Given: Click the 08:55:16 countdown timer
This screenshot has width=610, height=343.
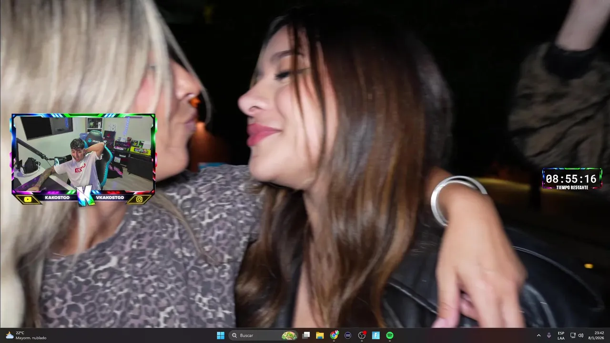Looking at the screenshot, I should [x=571, y=179].
